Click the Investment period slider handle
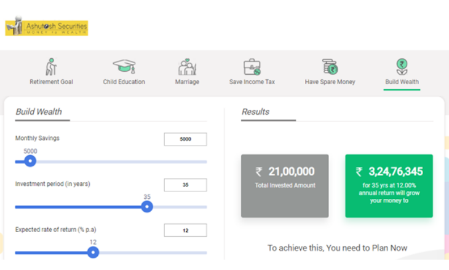 [147, 207]
